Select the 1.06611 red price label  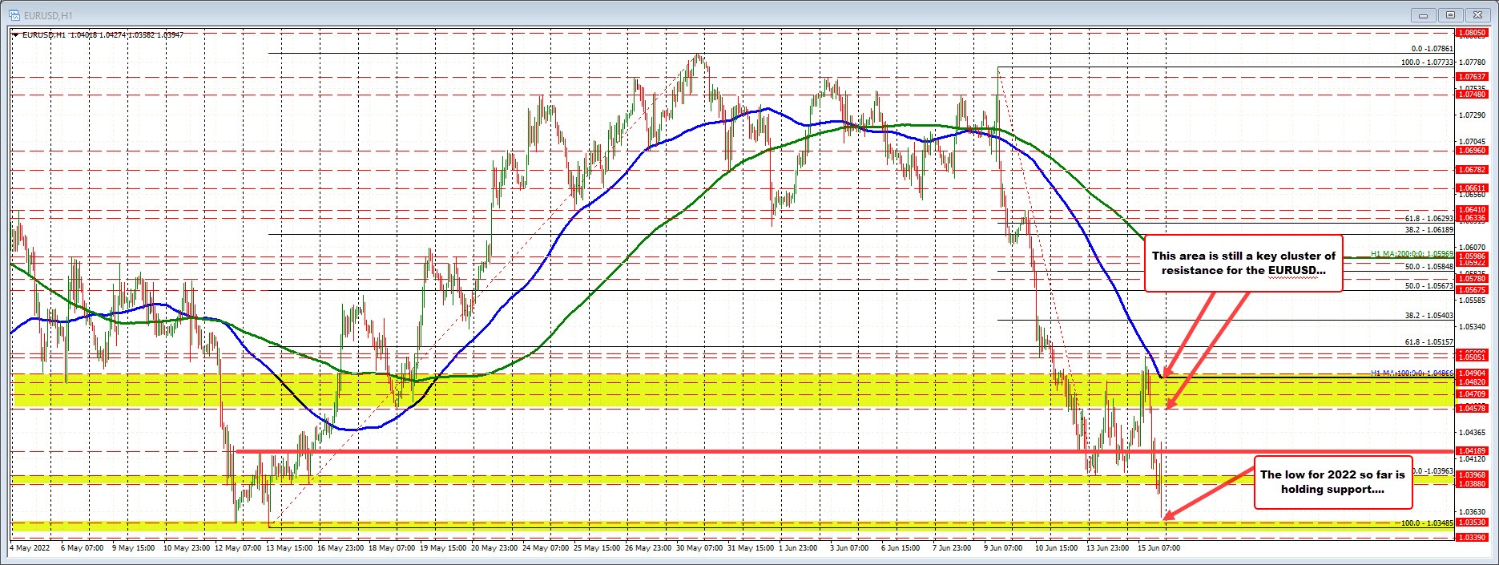[1473, 188]
